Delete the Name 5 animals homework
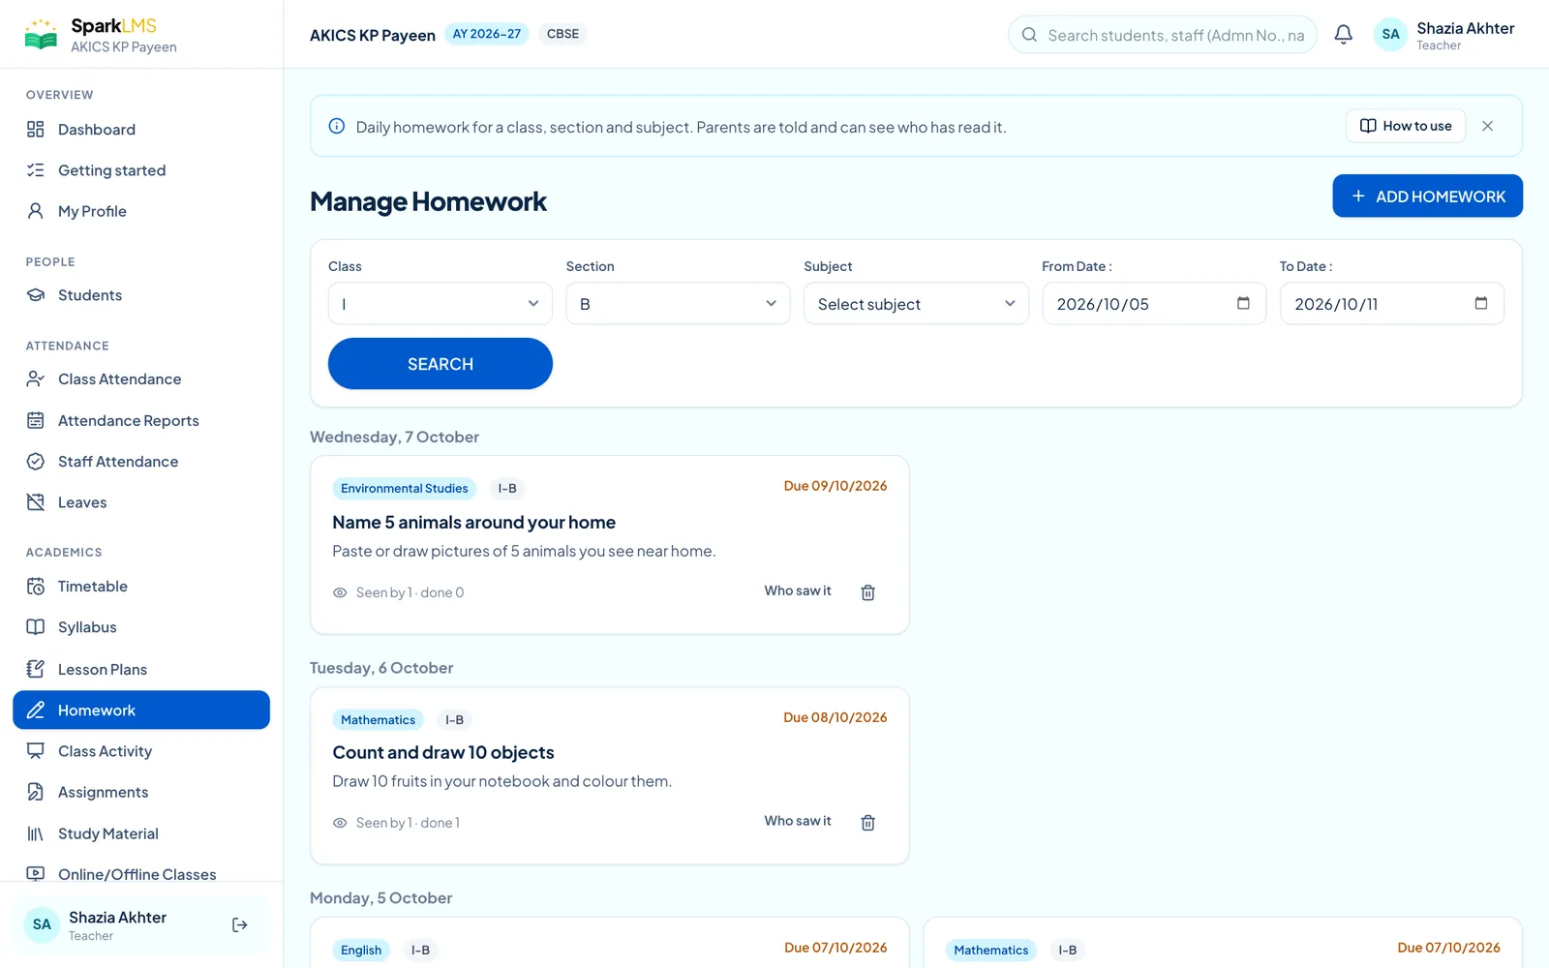 point(868,592)
